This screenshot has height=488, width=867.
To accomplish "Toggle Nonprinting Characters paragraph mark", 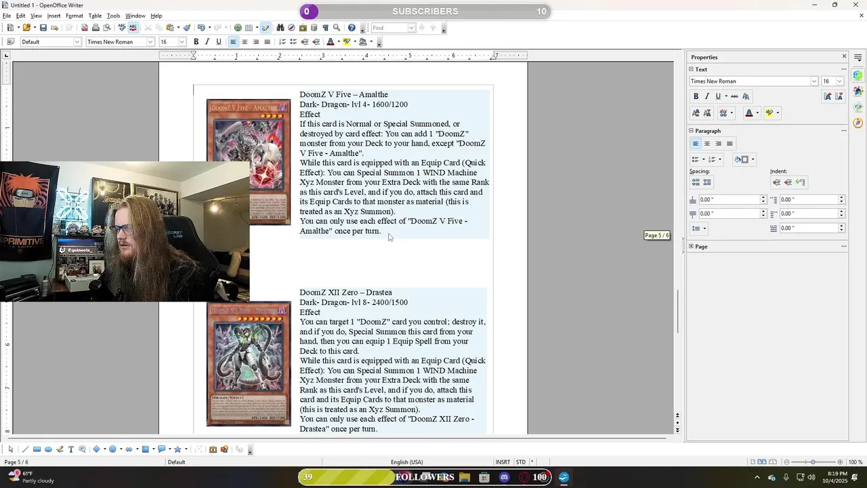I will [325, 28].
